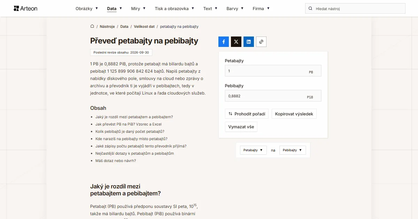Click the 'Poslední revize obsahu: 2026-09-30' label
The width and height of the screenshot is (418, 219).
pos(121,52)
